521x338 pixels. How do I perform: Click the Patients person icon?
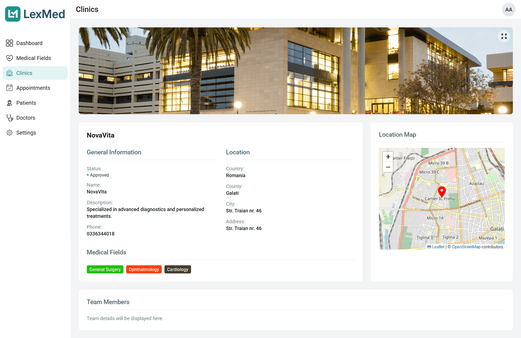9,103
